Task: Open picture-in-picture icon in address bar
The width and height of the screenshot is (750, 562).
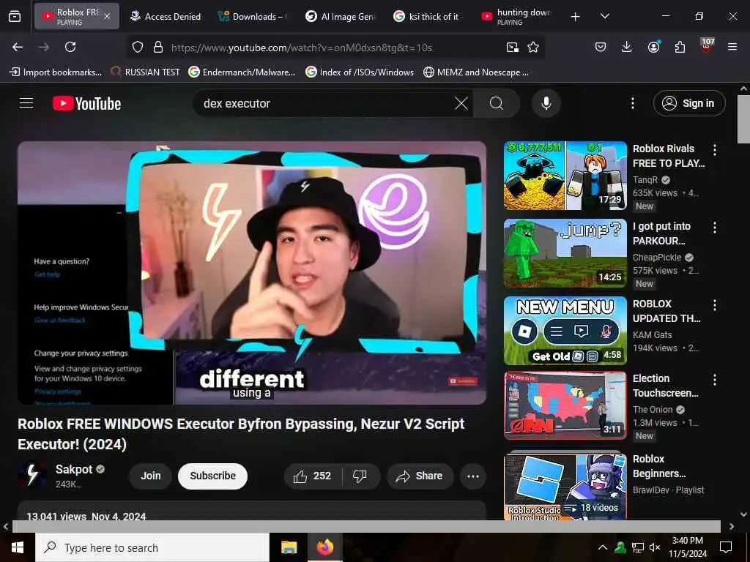Action: coord(512,48)
